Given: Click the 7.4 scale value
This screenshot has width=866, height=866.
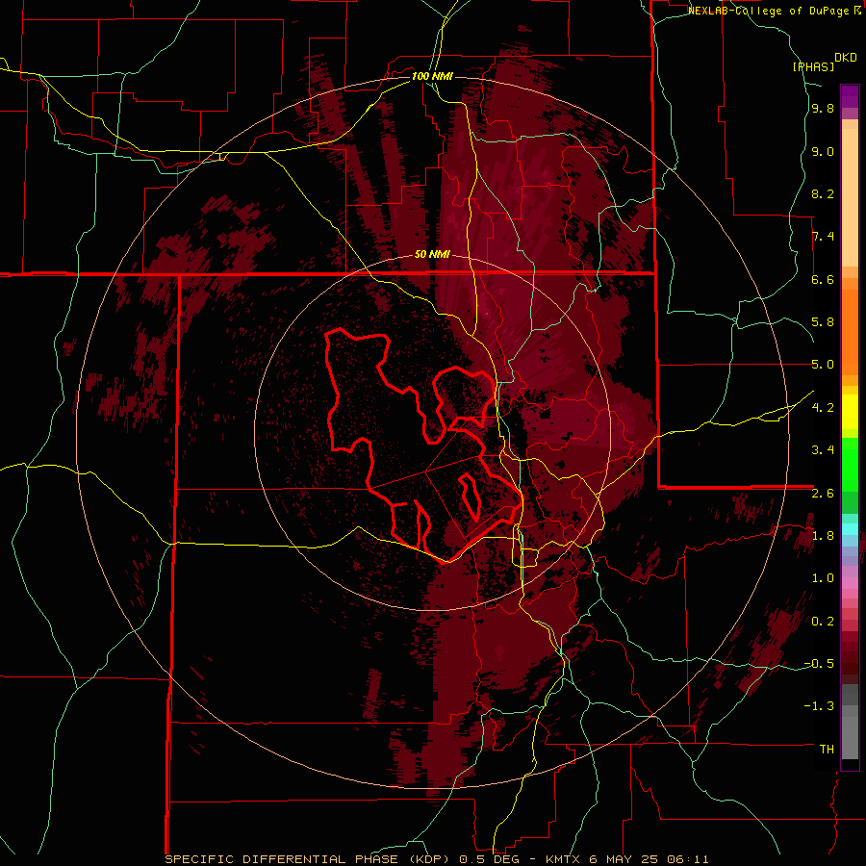Looking at the screenshot, I should point(823,237).
